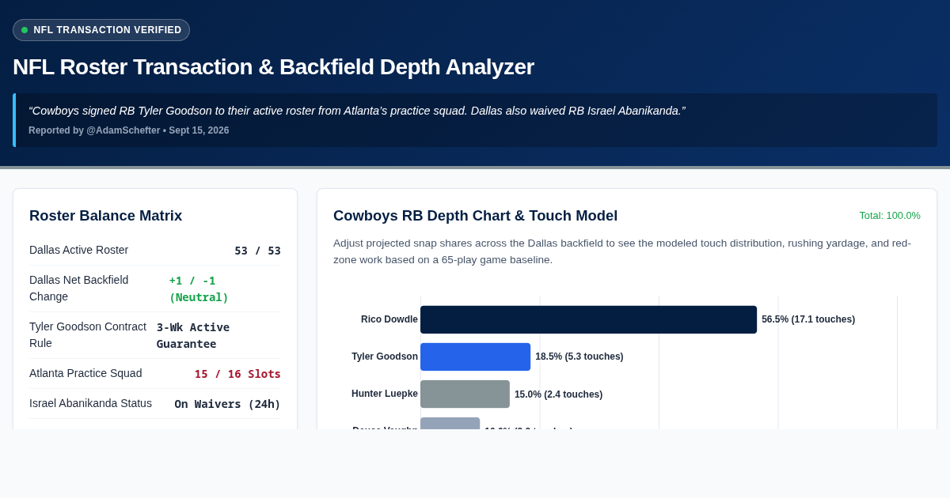Click the 15.0% (2.4 touches) data label
950x498 pixels.
click(x=558, y=394)
